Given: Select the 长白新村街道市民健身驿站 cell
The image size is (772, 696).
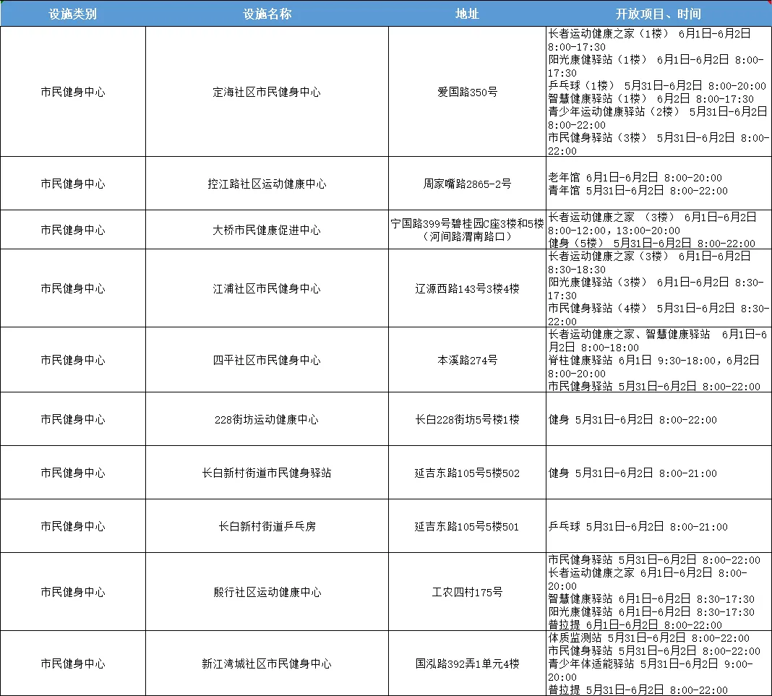Looking at the screenshot, I should coord(267,473).
